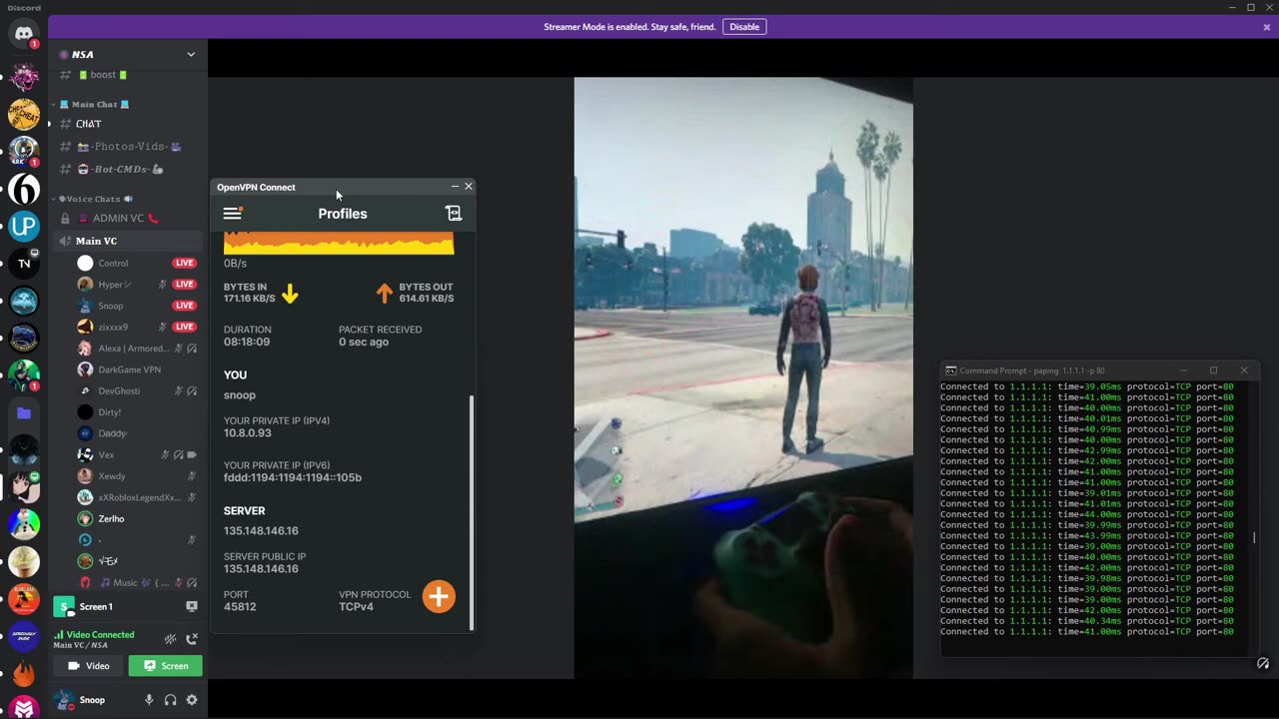Screen dimensions: 1279x719
Task: Click server address 135.148.146.16 under SERVER
Action: click(261, 531)
